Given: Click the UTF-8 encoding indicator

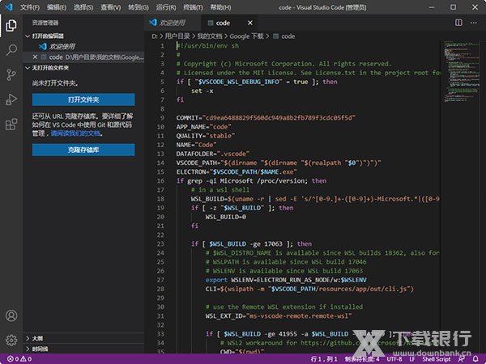Looking at the screenshot, I should 394,359.
